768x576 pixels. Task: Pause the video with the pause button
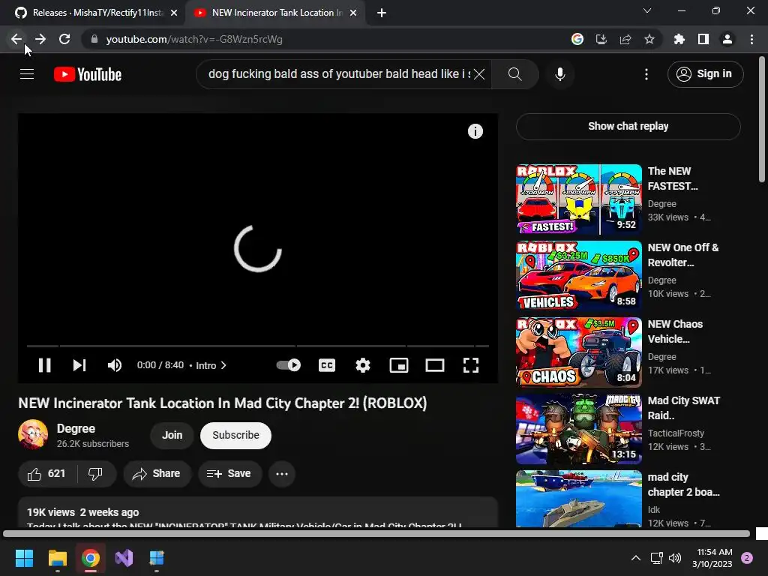coord(44,365)
